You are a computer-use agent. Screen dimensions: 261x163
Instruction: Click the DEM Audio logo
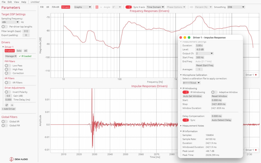(x=19, y=159)
